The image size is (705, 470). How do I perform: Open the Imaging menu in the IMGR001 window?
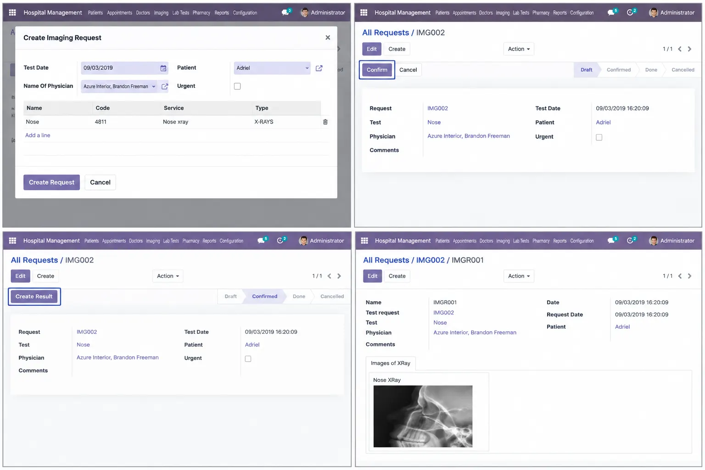click(503, 241)
